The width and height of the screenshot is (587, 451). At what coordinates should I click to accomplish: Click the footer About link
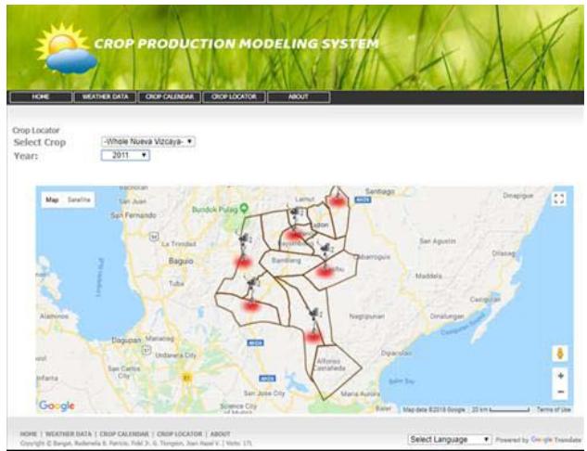220,433
